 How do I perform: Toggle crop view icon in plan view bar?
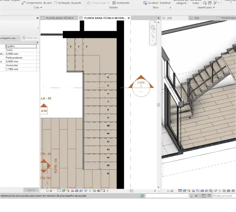tap(77, 191)
